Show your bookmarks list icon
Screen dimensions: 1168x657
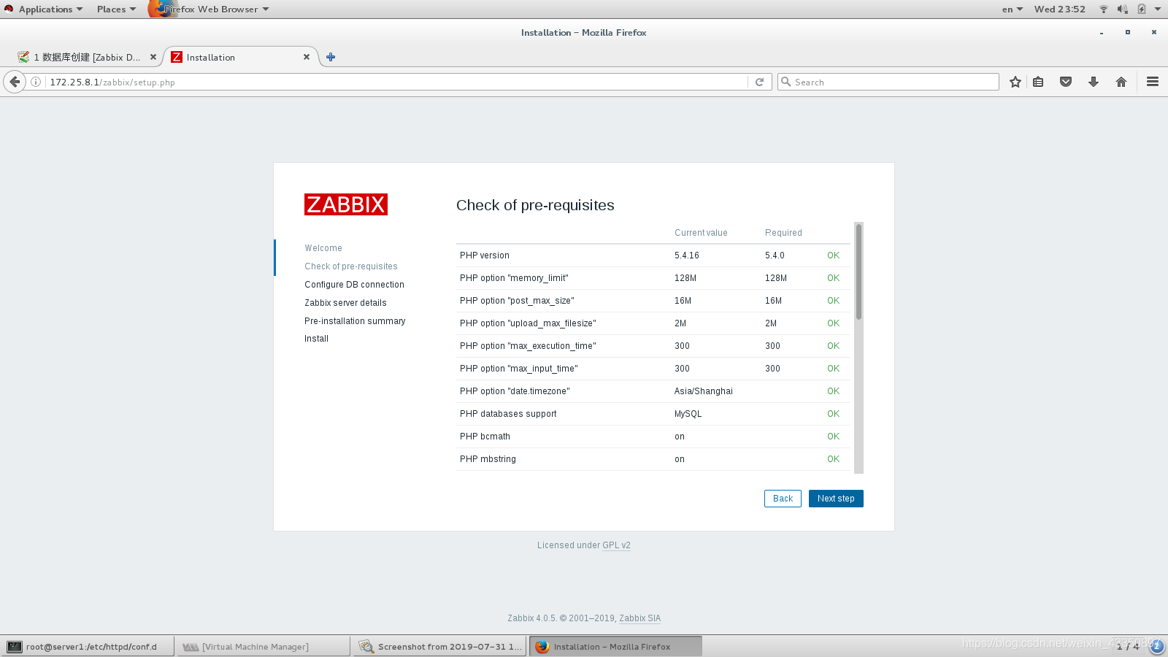point(1038,82)
